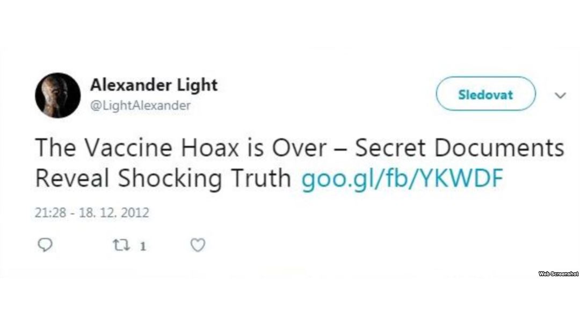Screen dimensions: 580x326
Task: View the retweet count of 1
Action: coord(143,246)
